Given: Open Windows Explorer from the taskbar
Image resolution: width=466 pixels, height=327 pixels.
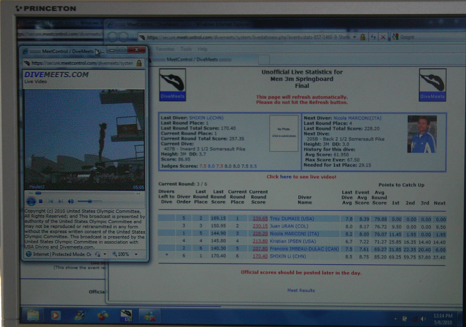Looking at the screenshot, I should 34,315.
